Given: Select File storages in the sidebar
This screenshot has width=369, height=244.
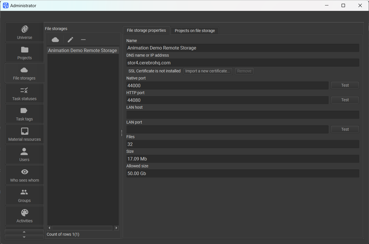Looking at the screenshot, I should tap(25, 73).
